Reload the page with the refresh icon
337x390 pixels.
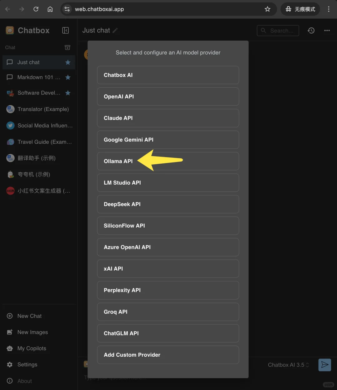[x=36, y=9]
